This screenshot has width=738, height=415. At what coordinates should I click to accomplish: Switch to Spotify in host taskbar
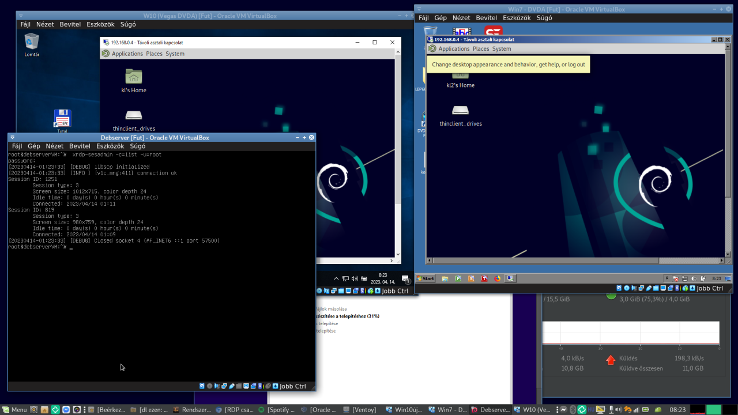(x=278, y=410)
